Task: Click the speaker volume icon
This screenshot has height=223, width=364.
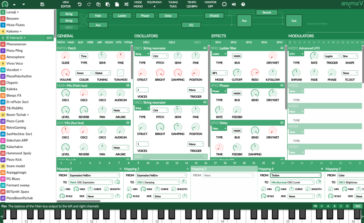Action: pos(234,4)
